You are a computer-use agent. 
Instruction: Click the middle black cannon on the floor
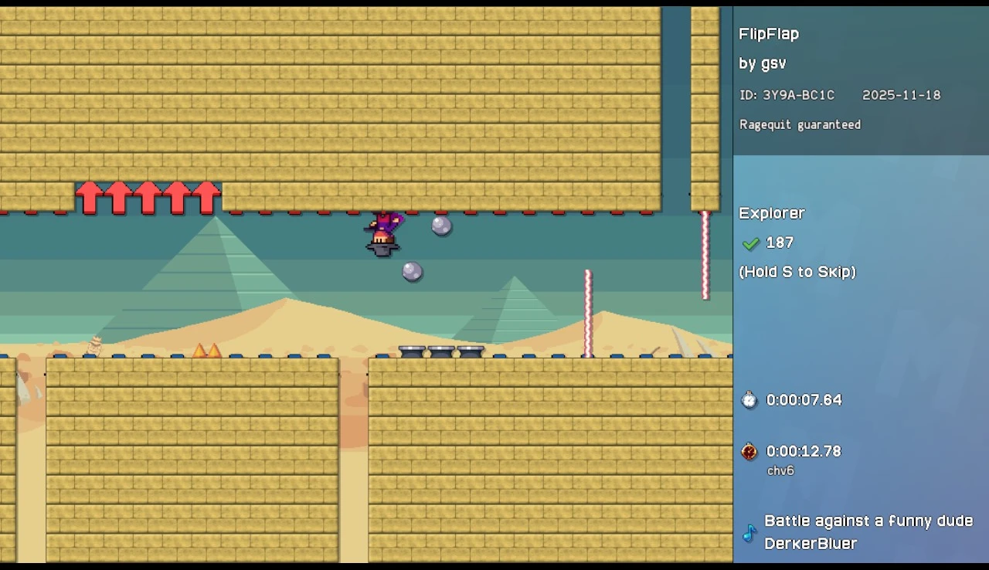pyautogui.click(x=440, y=351)
